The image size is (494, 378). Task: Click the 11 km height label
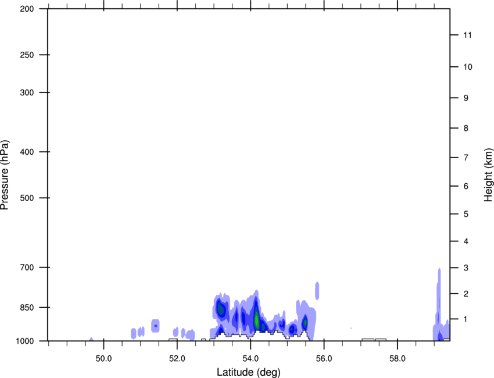467,35
